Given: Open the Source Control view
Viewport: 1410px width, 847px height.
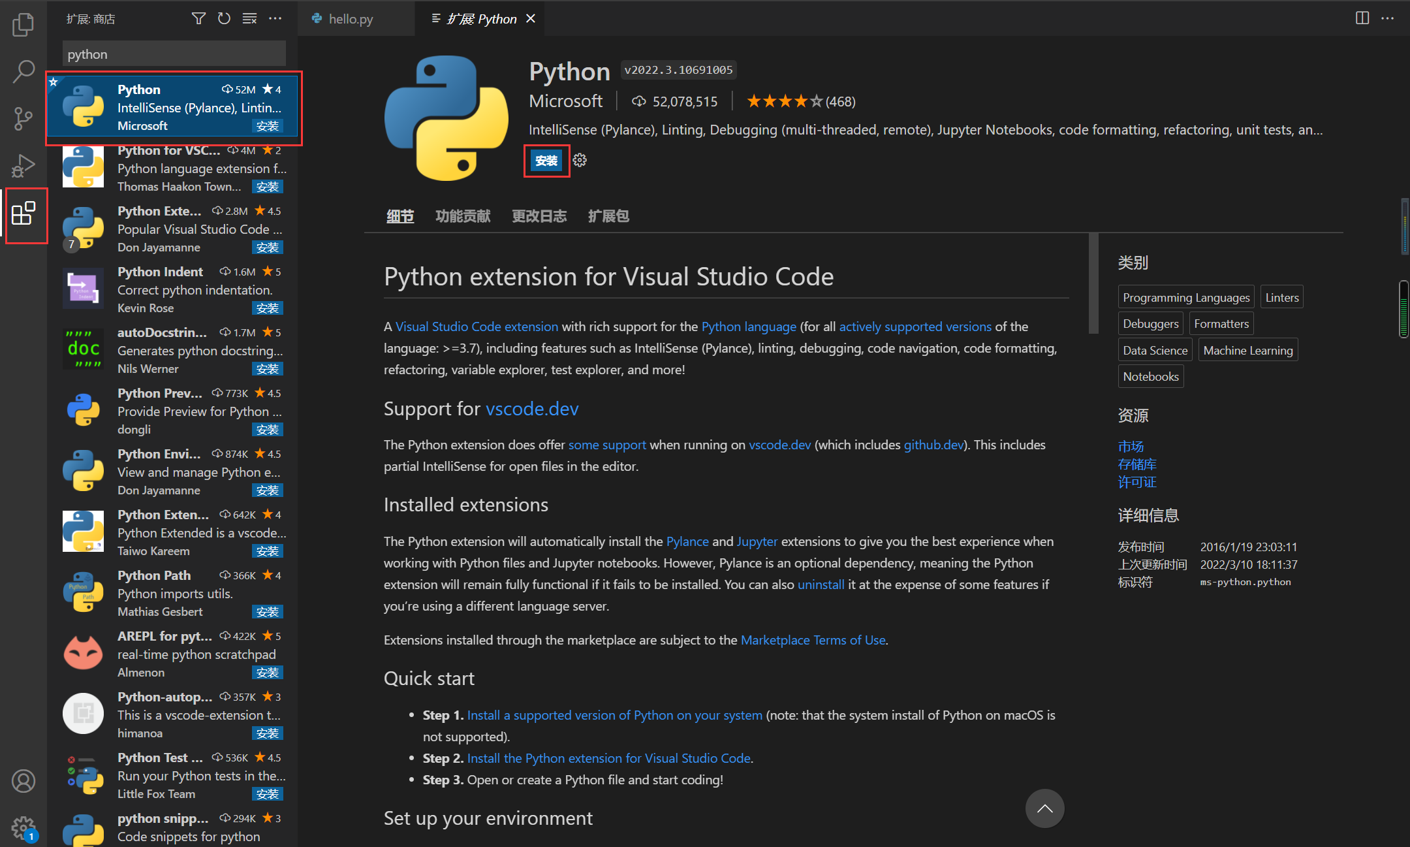Looking at the screenshot, I should point(23,118).
